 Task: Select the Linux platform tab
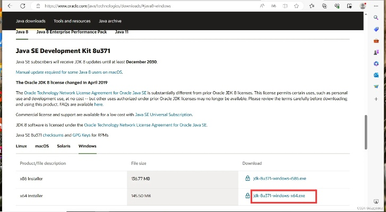(x=22, y=145)
